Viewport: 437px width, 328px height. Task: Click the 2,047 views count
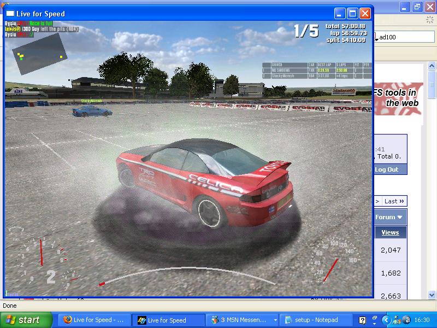point(391,250)
